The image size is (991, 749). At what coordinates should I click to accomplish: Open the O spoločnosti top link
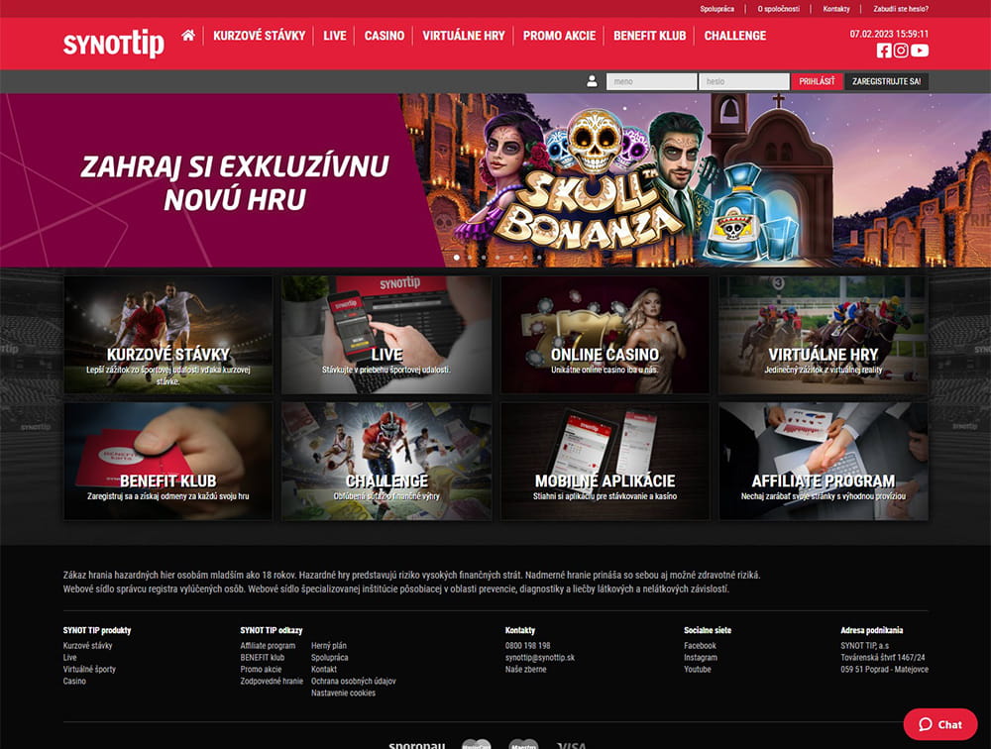(779, 9)
